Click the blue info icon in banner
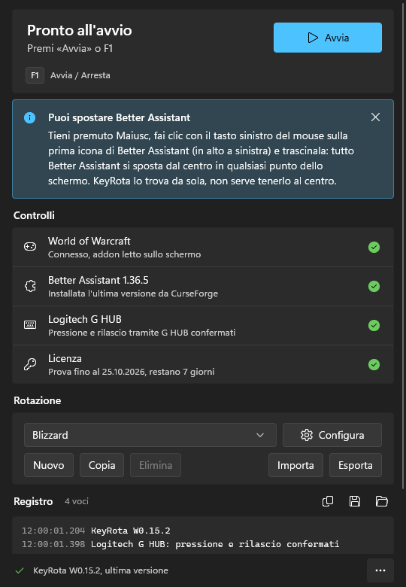The image size is (406, 587). [x=30, y=117]
